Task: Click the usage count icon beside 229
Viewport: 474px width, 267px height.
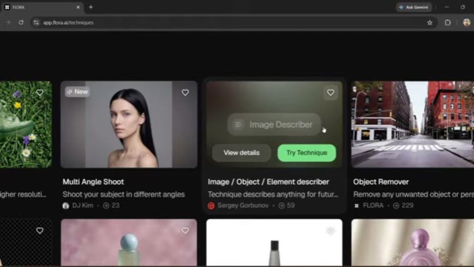Action: 396,206
